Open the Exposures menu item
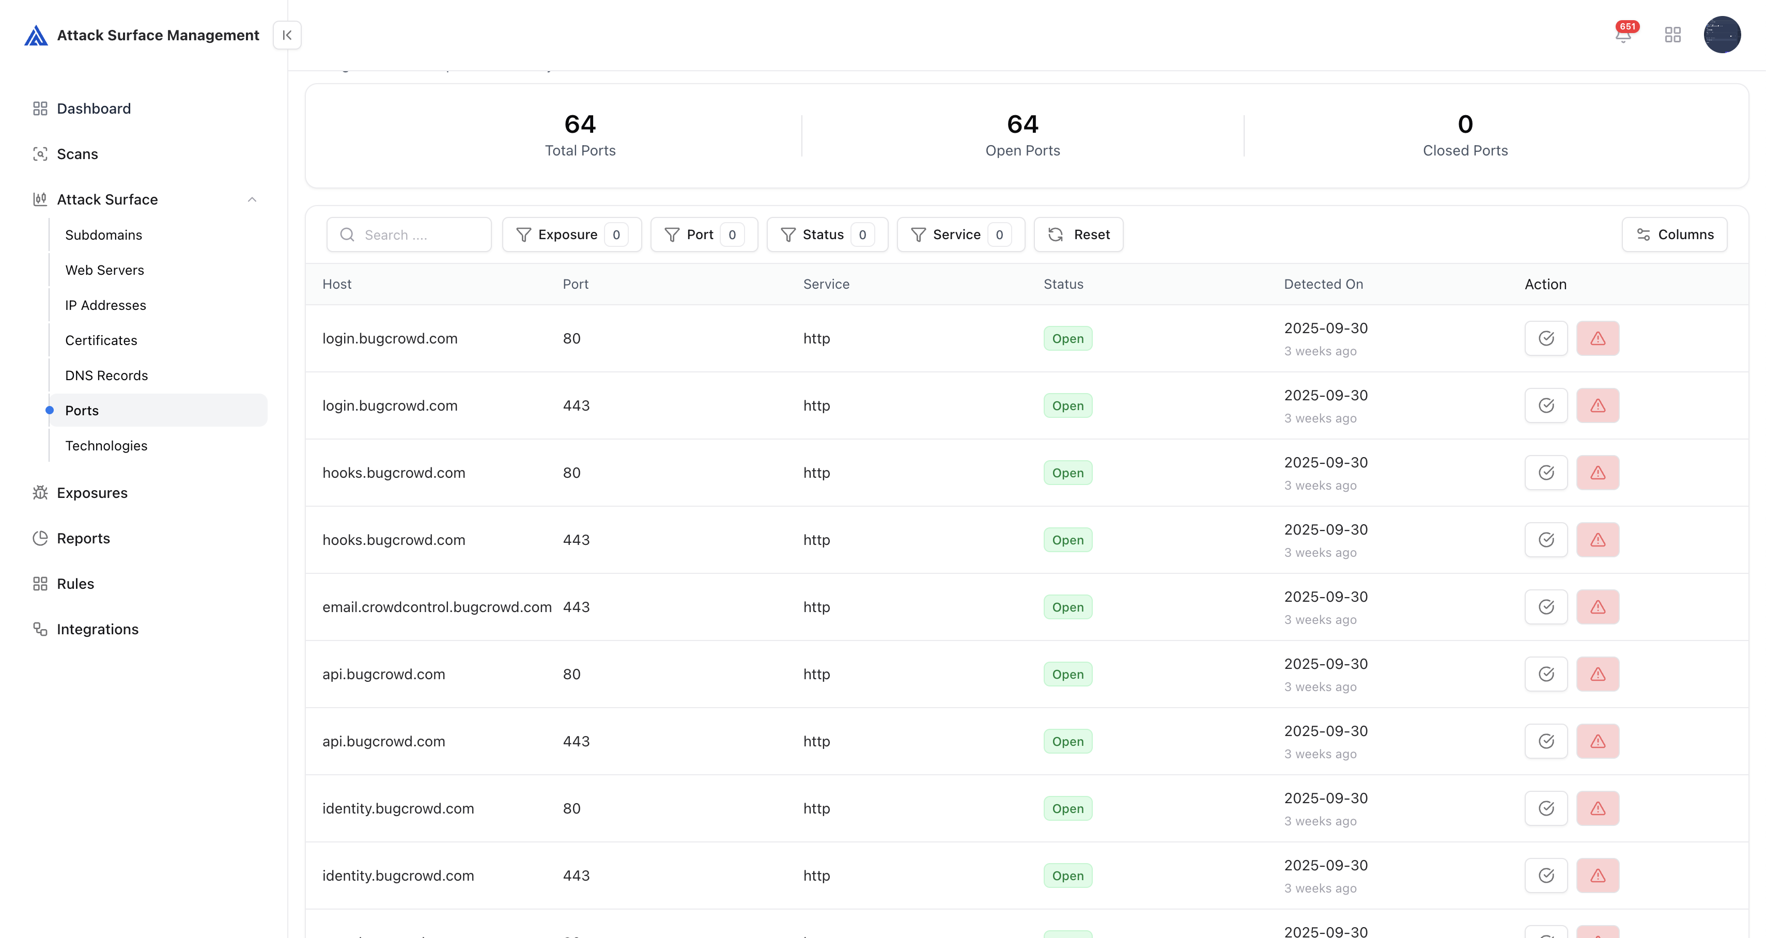Screen dimensions: 1766x938 pyautogui.click(x=92, y=493)
